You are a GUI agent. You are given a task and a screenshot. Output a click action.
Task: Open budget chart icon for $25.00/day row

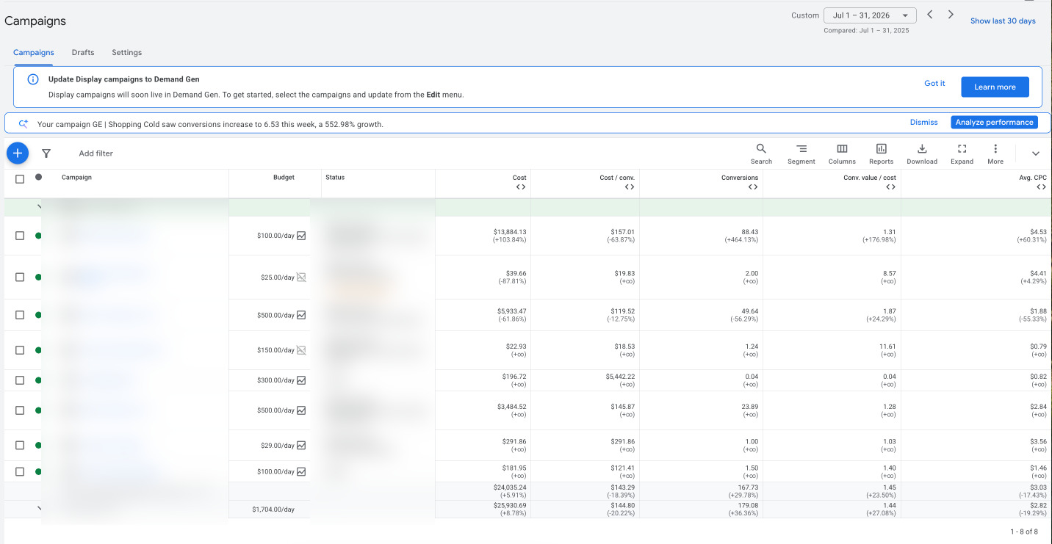[x=301, y=278]
